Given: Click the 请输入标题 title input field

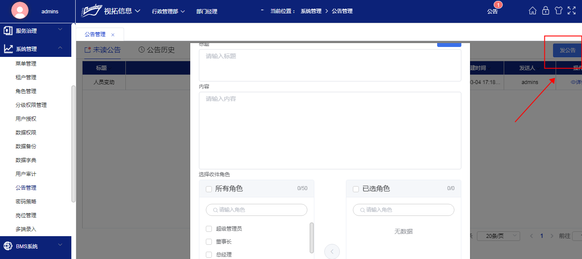Looking at the screenshot, I should [x=329, y=65].
